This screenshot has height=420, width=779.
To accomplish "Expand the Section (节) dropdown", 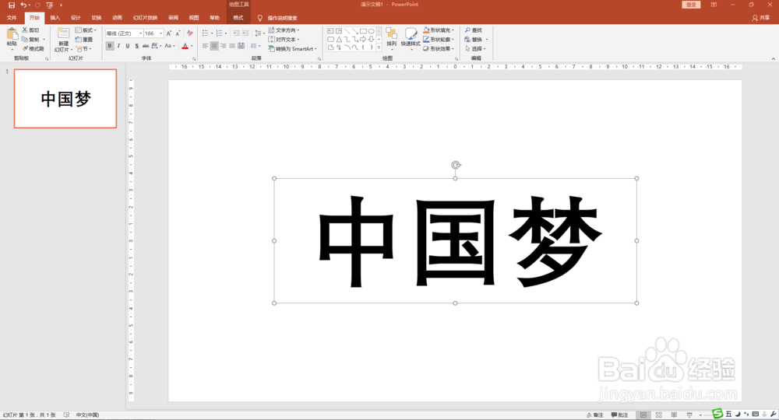I will coord(84,48).
